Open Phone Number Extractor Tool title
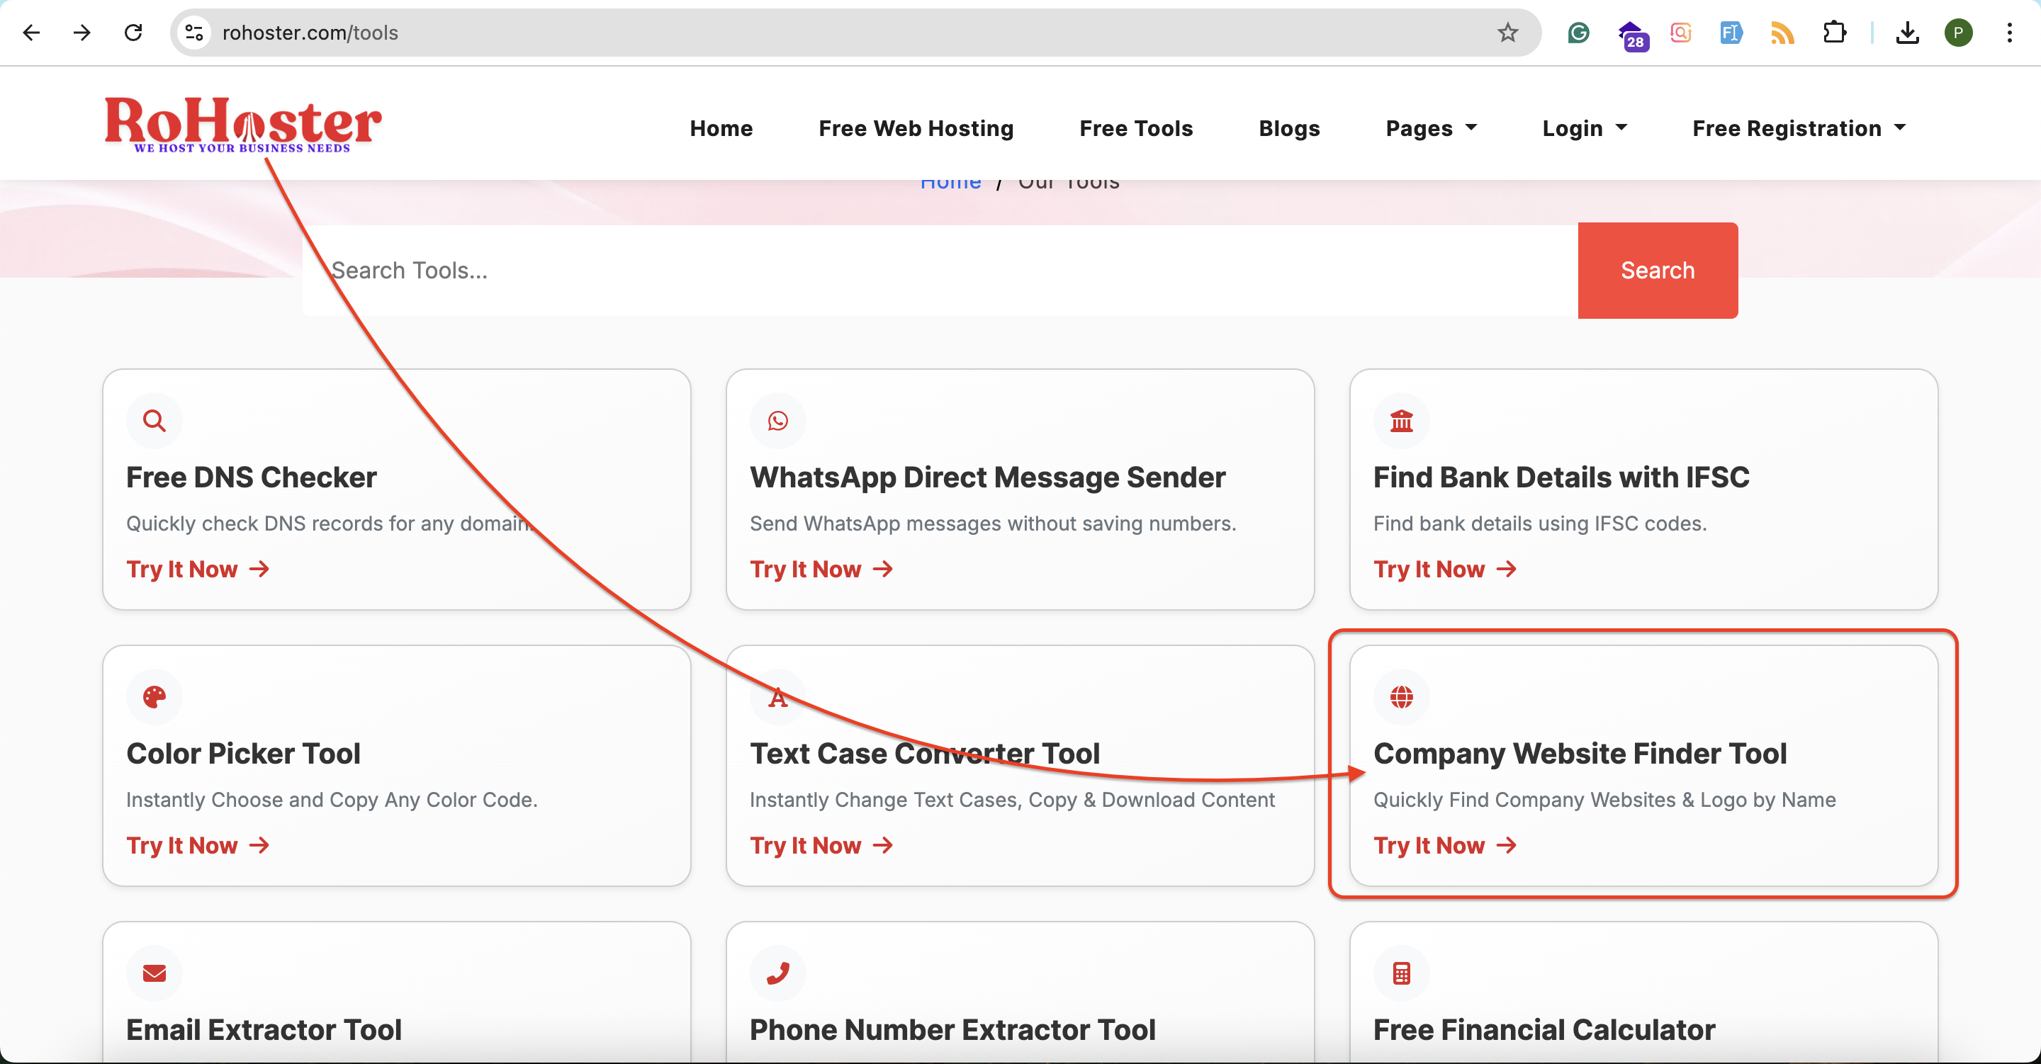Screen dimensions: 2041x1064 click(x=952, y=1030)
